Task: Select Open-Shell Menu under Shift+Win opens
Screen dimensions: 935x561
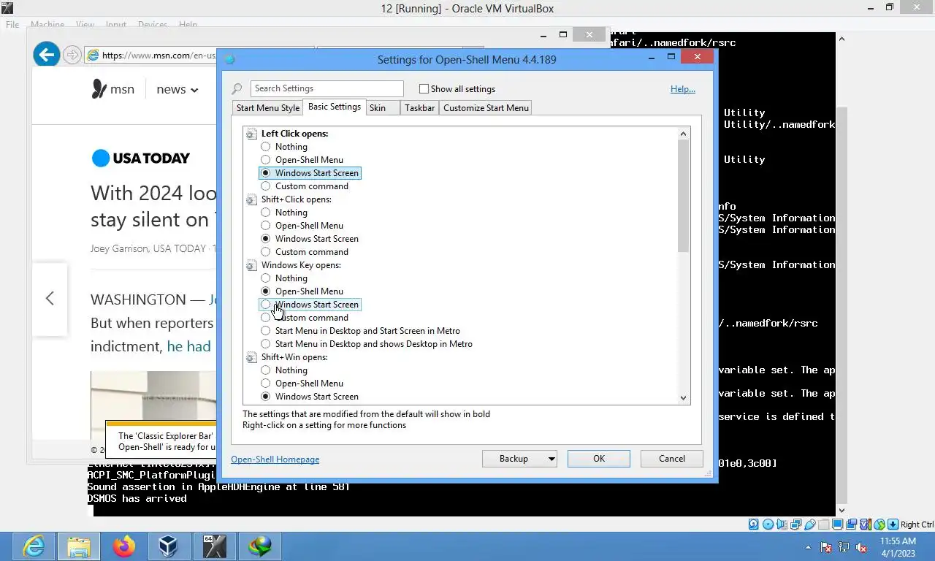Action: [266, 383]
